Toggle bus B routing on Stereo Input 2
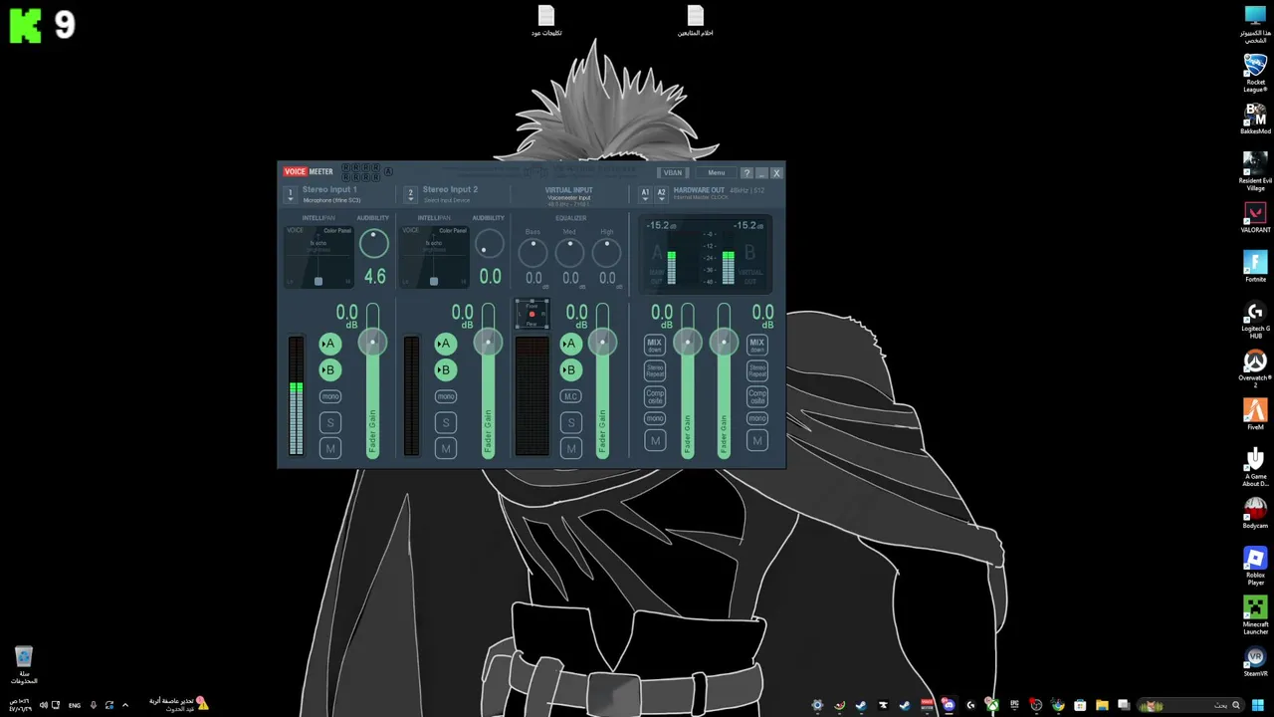Screen dimensions: 1274x717 tap(445, 369)
